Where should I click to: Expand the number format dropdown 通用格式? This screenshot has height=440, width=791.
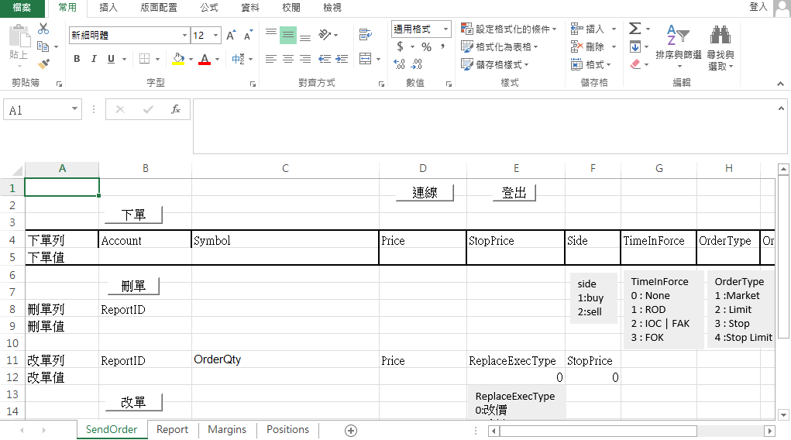pos(445,29)
